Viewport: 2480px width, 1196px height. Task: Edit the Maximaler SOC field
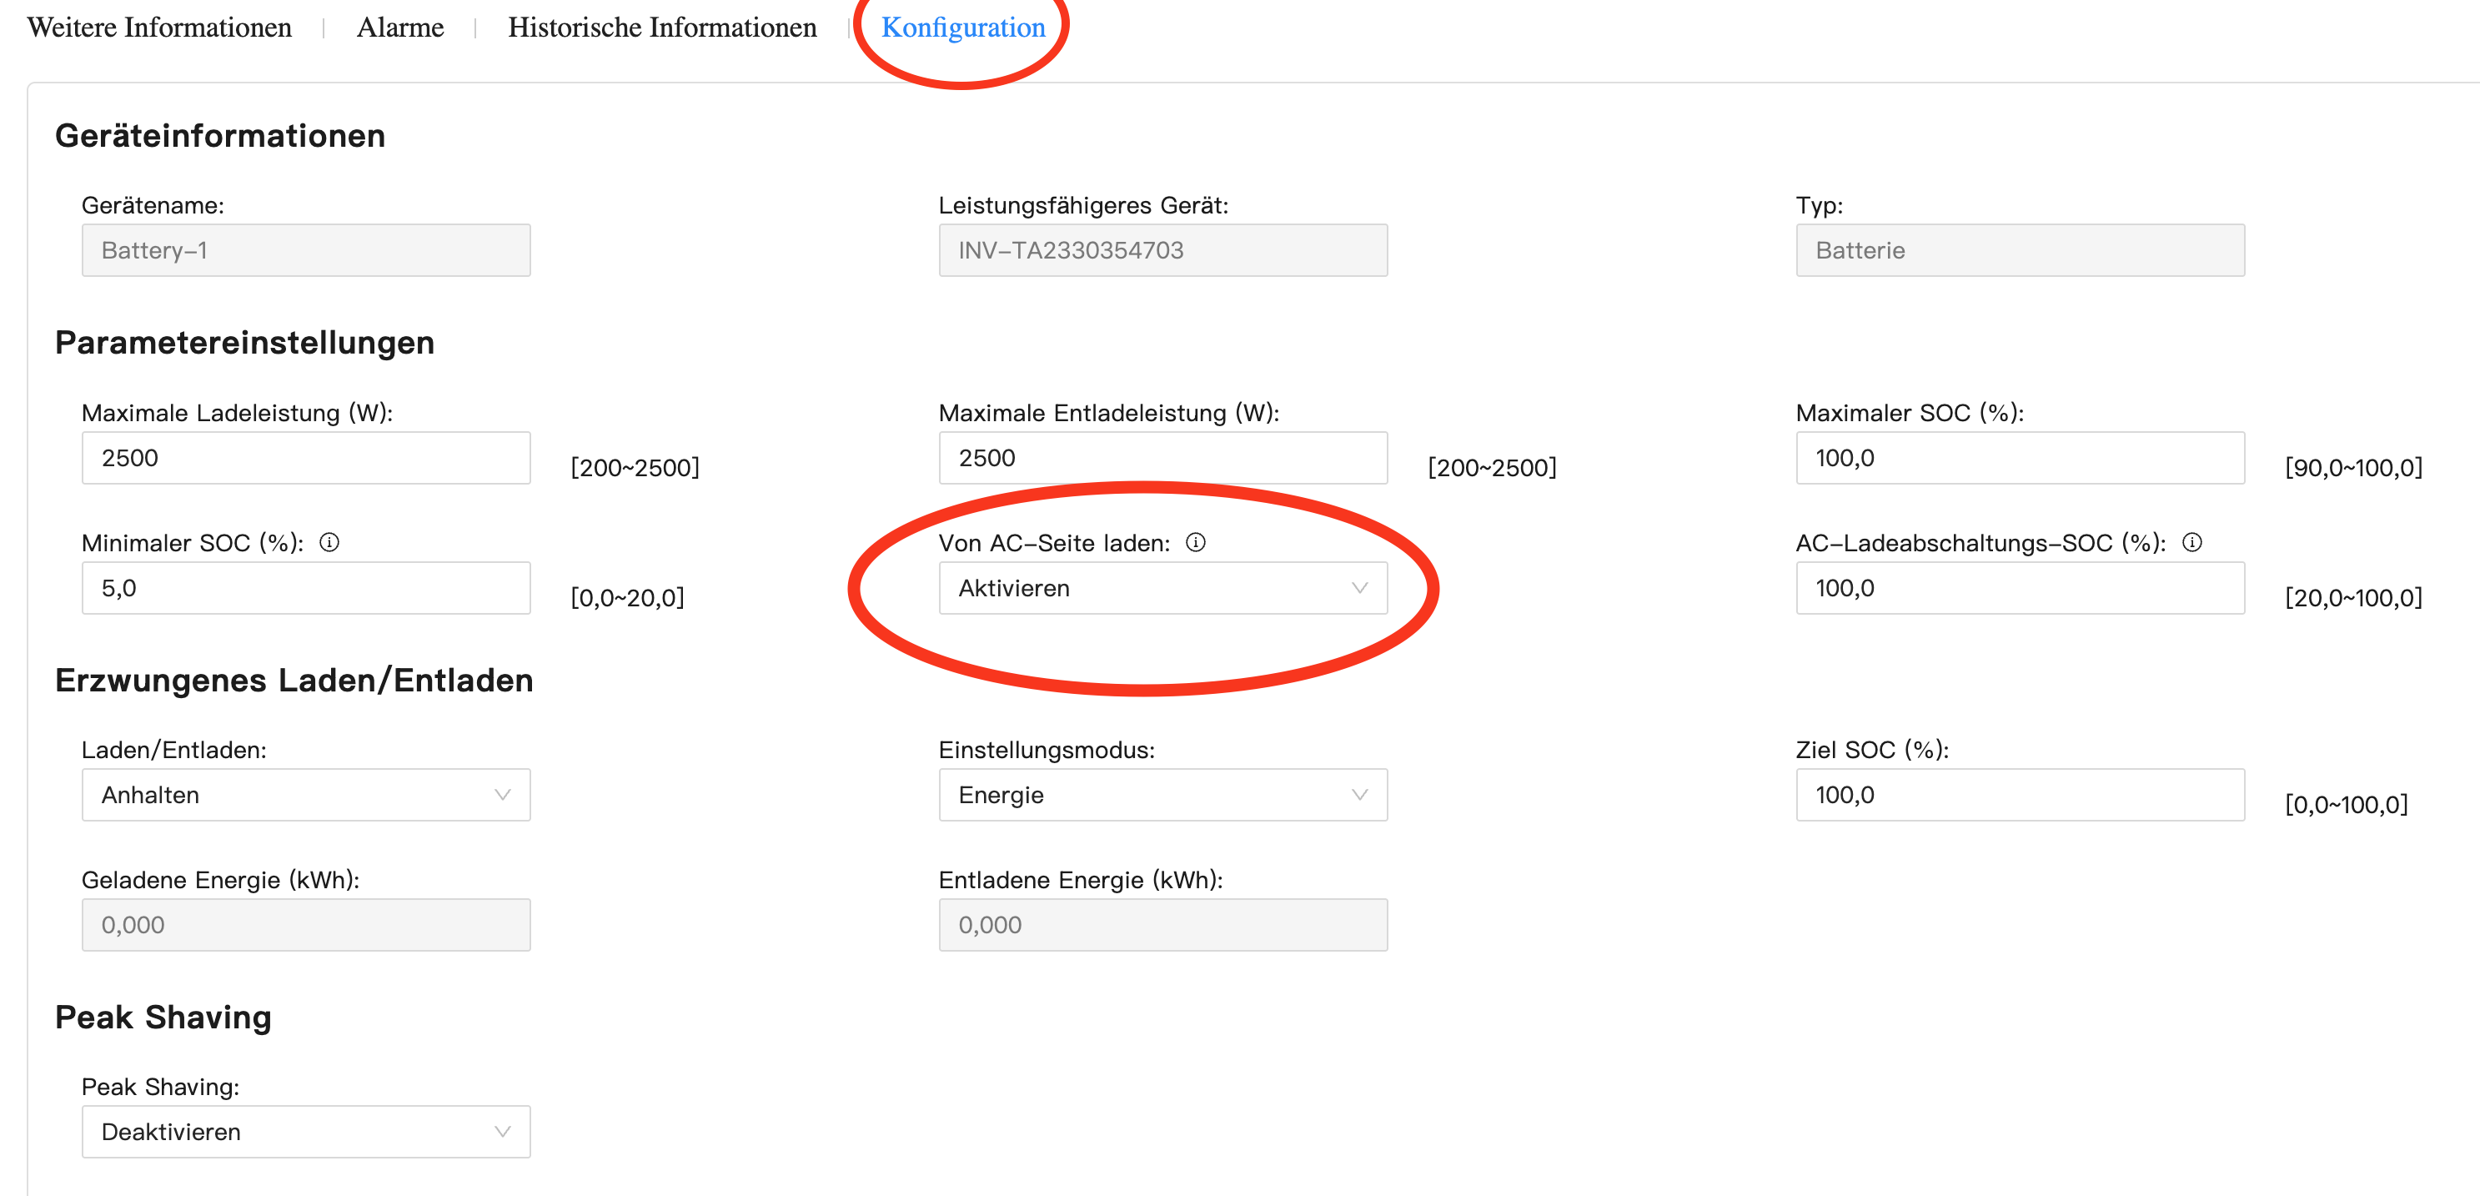pos(2020,457)
